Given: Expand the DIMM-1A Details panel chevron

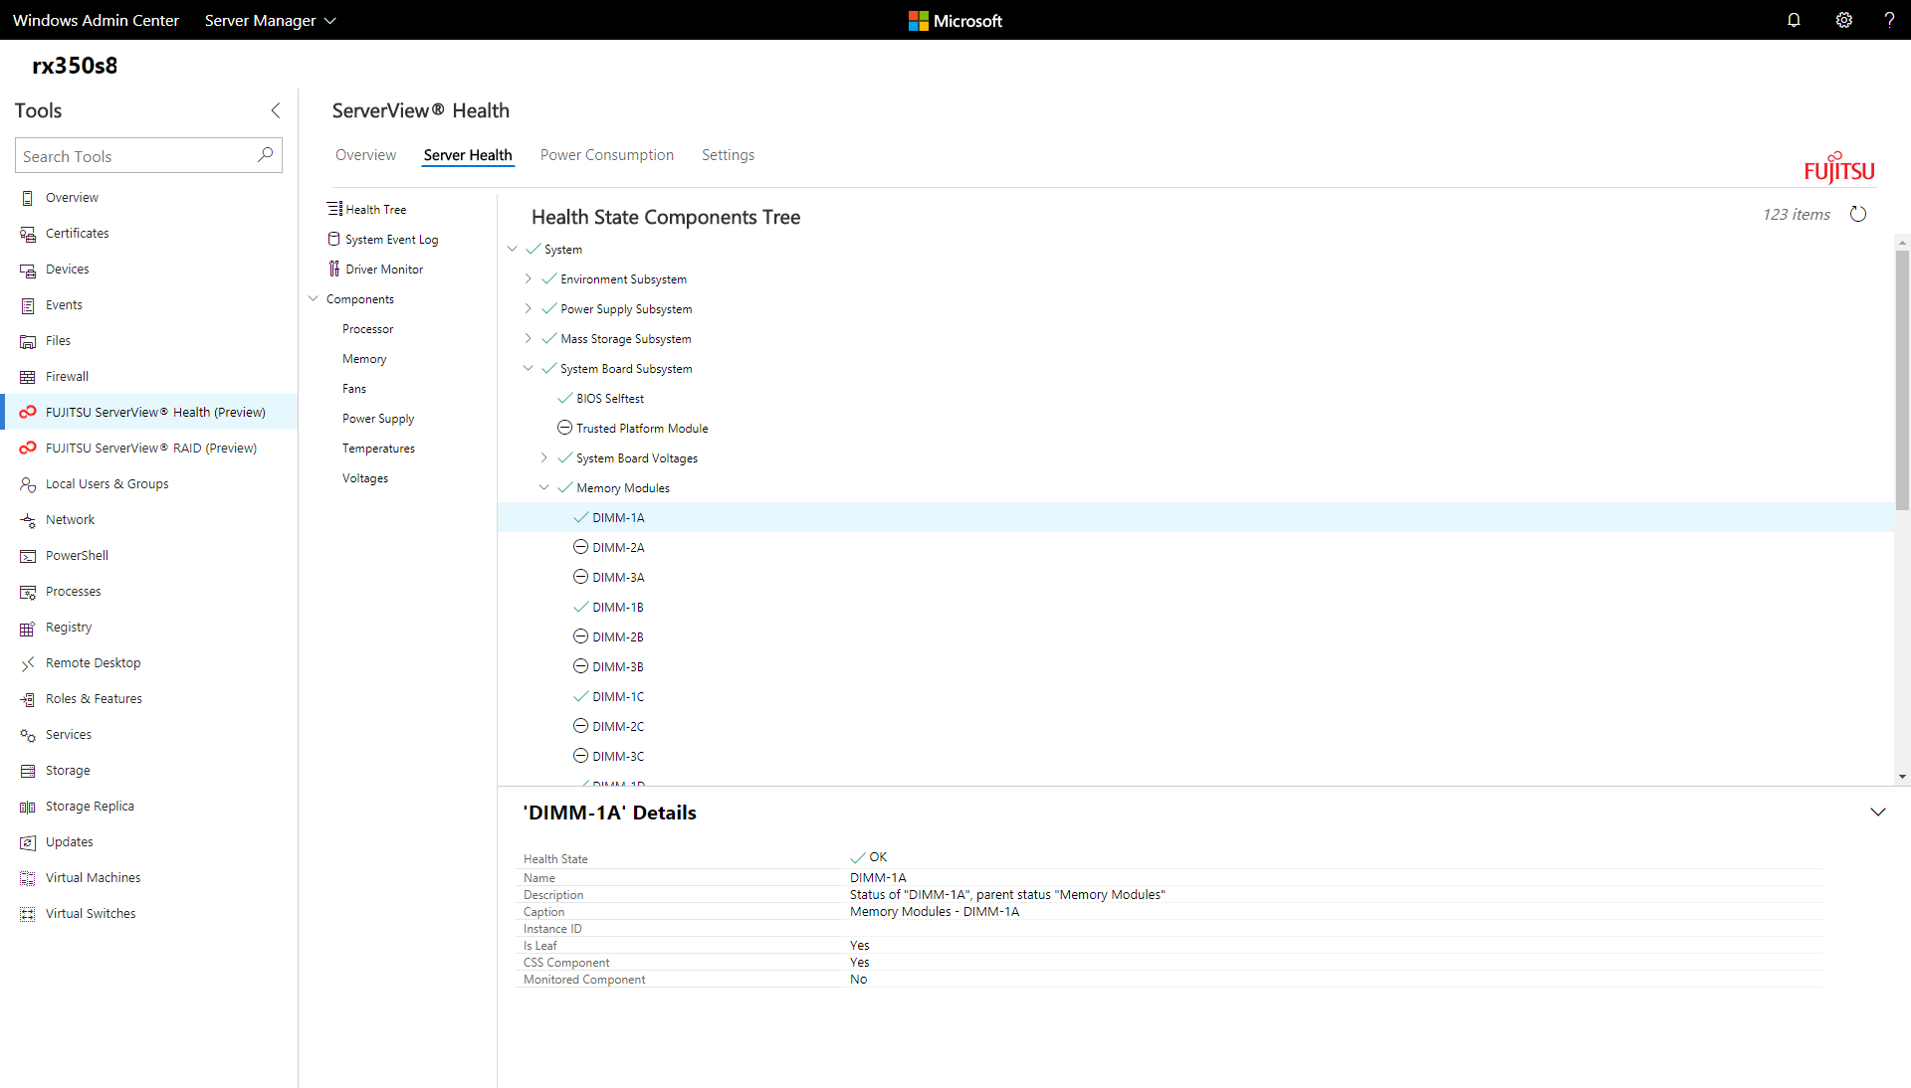Looking at the screenshot, I should (x=1878, y=812).
